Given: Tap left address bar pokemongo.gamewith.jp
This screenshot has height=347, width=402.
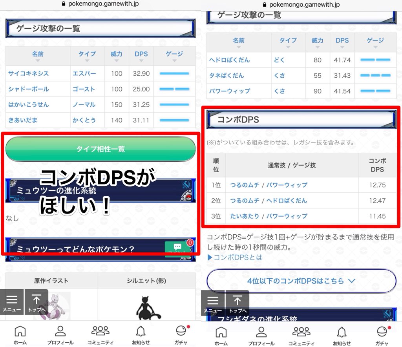Looking at the screenshot, I should tap(103, 4).
